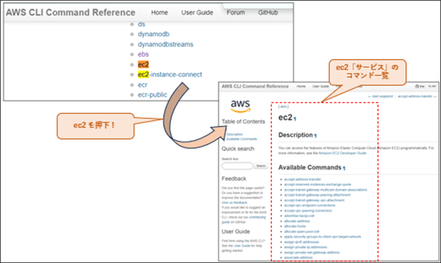Screen dimensions: 441x263
Task: Go to previous topic start-snapshot
Action: click(x=380, y=96)
